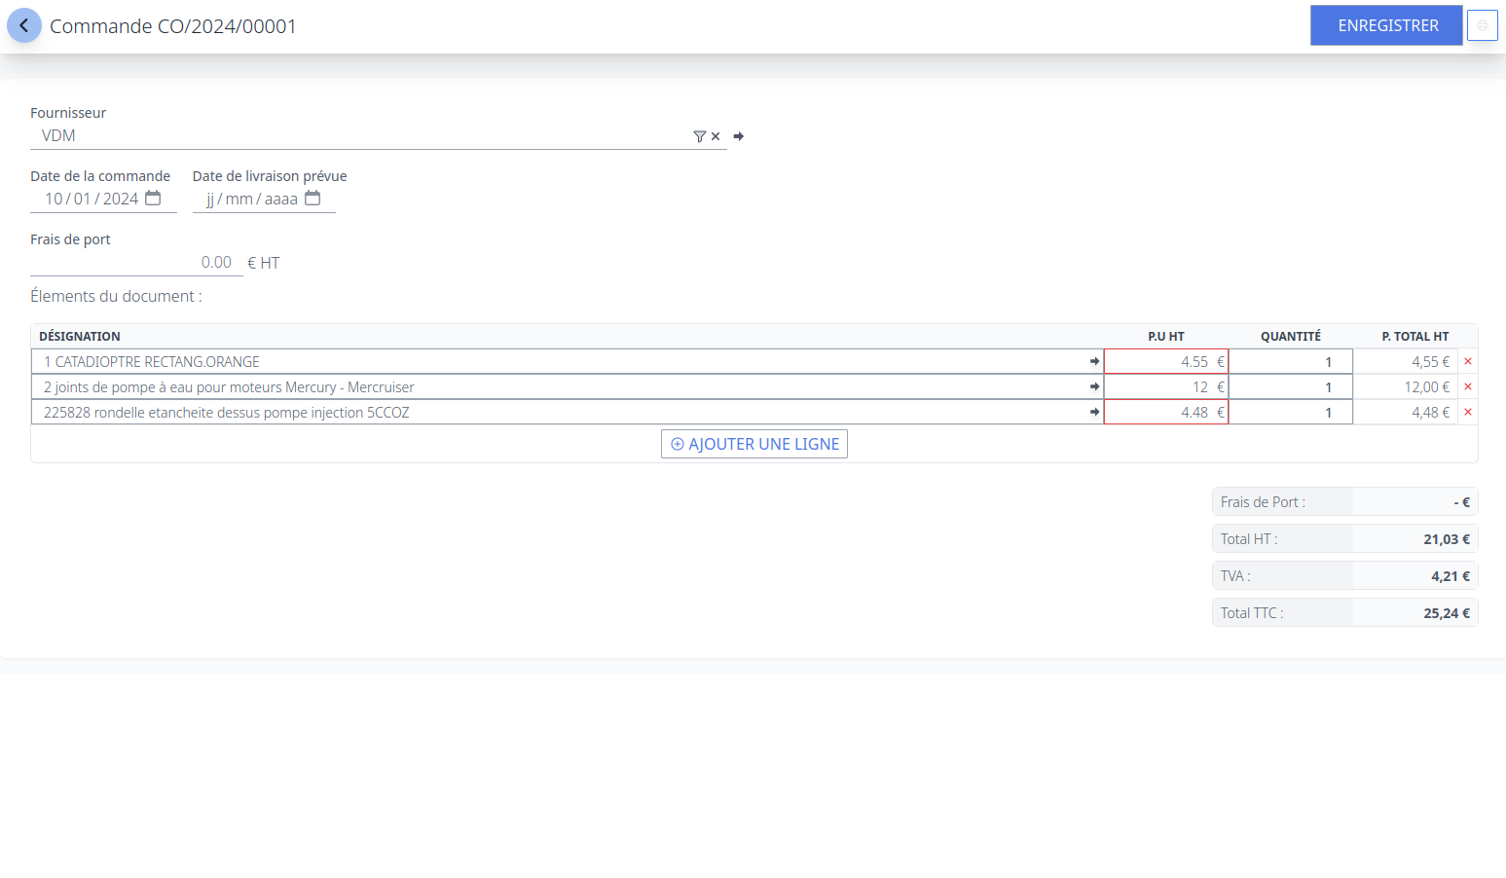Viewport: 1506px width, 878px height.
Task: Select the Fournisseur VDM field
Action: [360, 136]
